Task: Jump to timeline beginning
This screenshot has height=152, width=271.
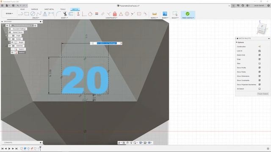Action: 2,148
